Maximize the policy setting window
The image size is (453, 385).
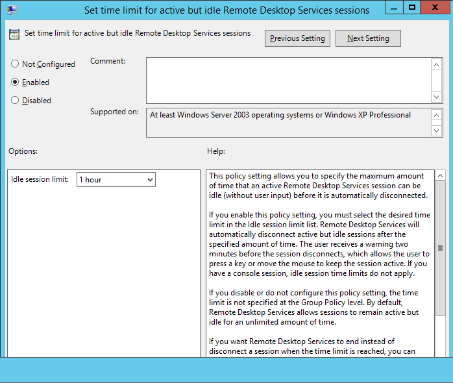411,8
